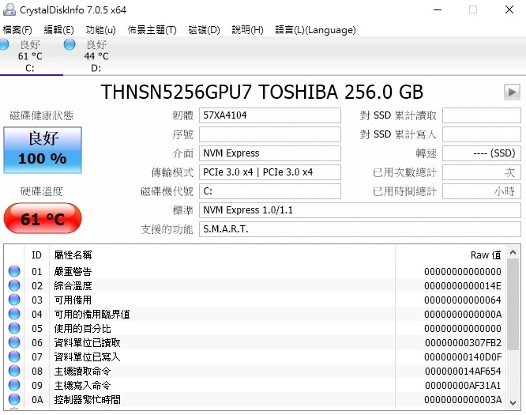Click the ID column header
Screen dimensions: 526x415
click(x=36, y=255)
